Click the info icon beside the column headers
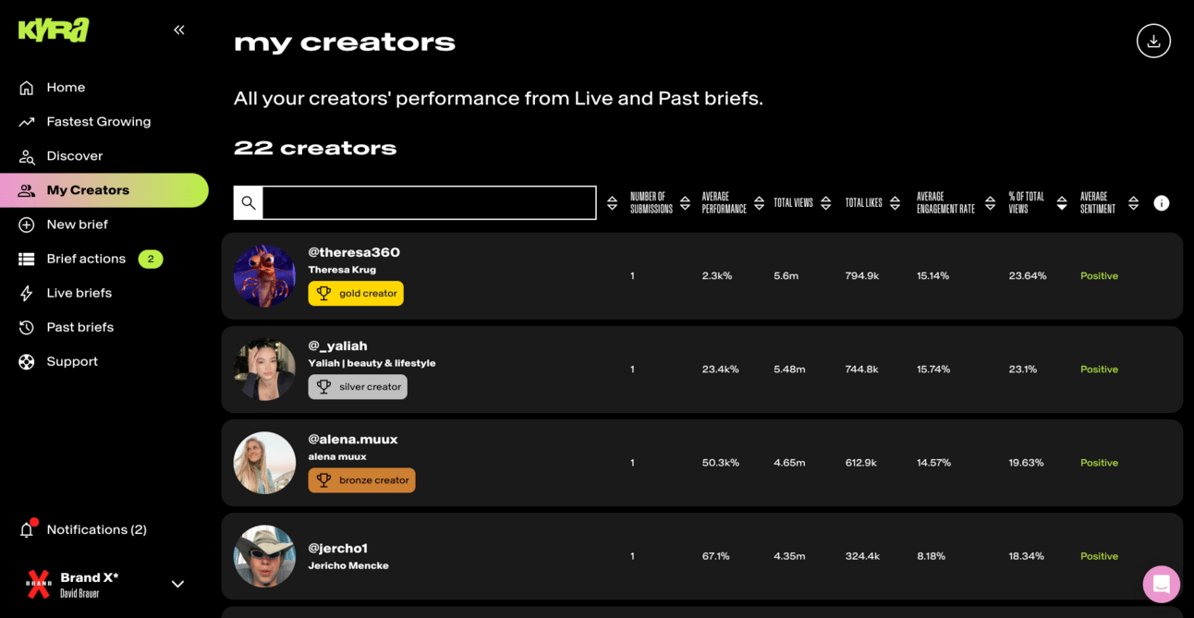Viewport: 1194px width, 618px height. (1162, 203)
